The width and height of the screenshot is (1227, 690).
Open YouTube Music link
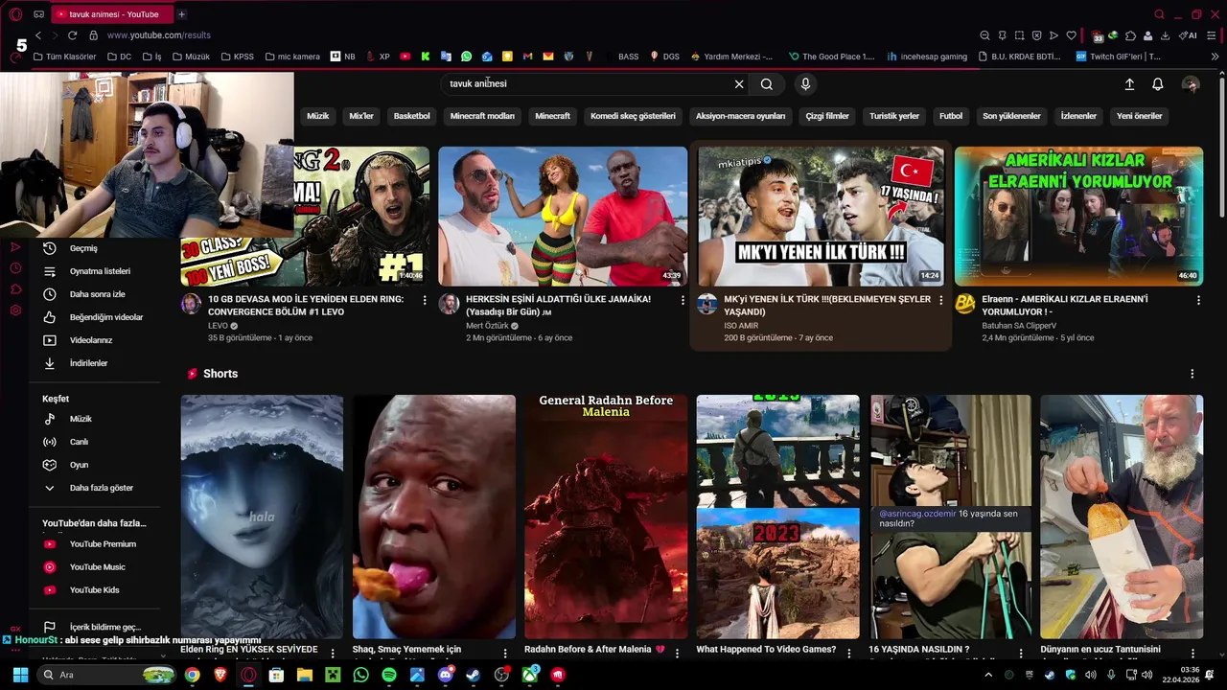96,567
